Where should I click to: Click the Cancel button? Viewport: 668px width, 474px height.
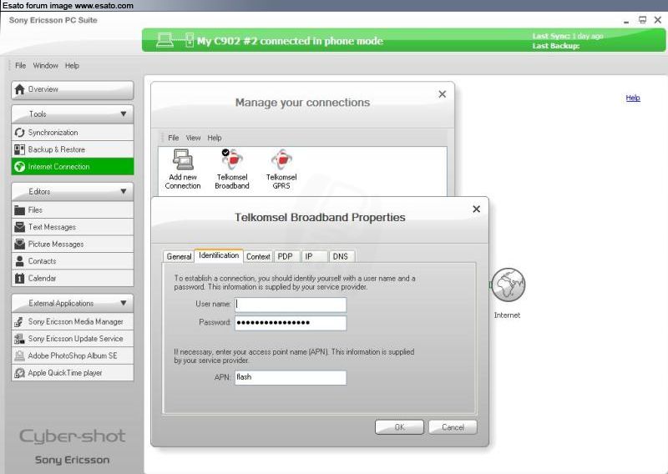coord(453,427)
